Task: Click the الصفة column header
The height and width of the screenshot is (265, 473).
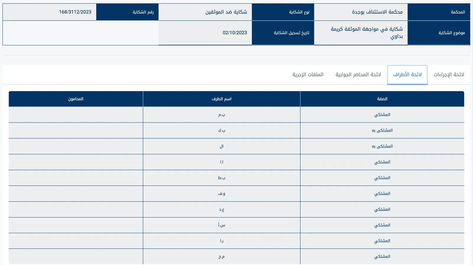Action: coord(382,99)
